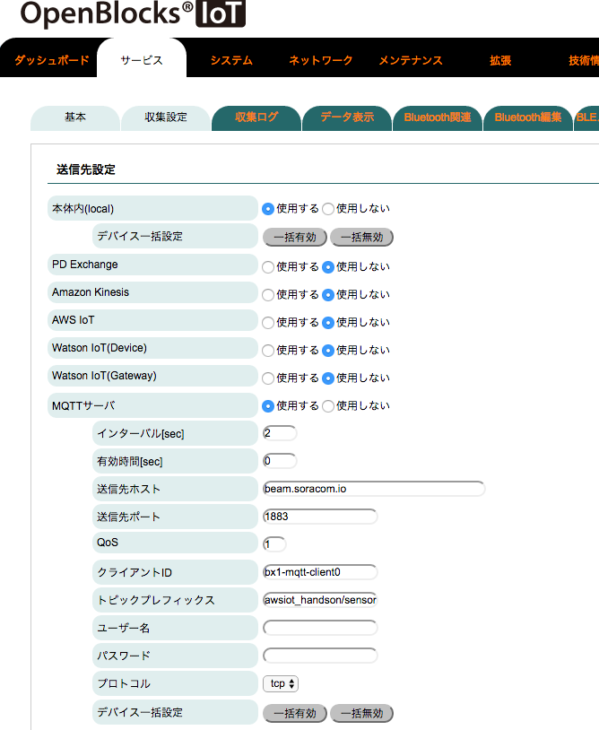
Task: Select 使用しない for PD Exchange
Action: (328, 266)
